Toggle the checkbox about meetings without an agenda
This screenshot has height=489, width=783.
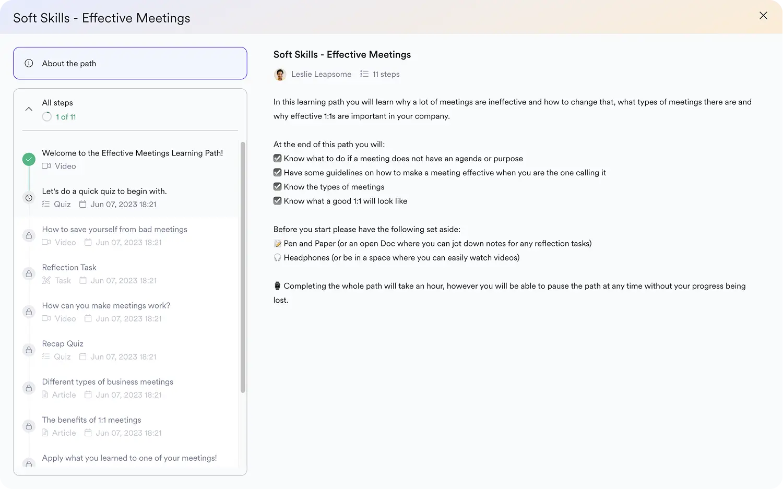coord(277,158)
